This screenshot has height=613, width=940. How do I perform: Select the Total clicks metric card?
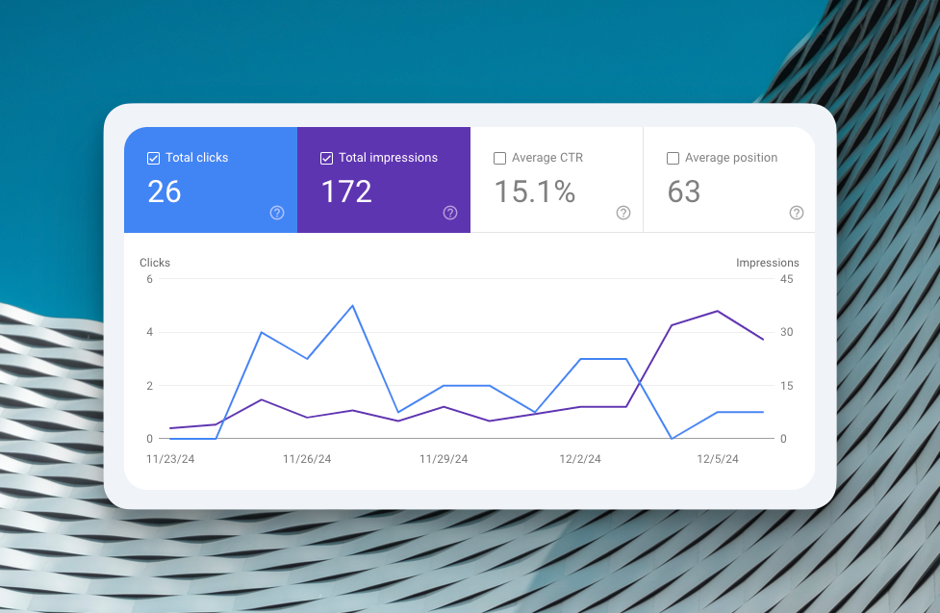point(211,180)
